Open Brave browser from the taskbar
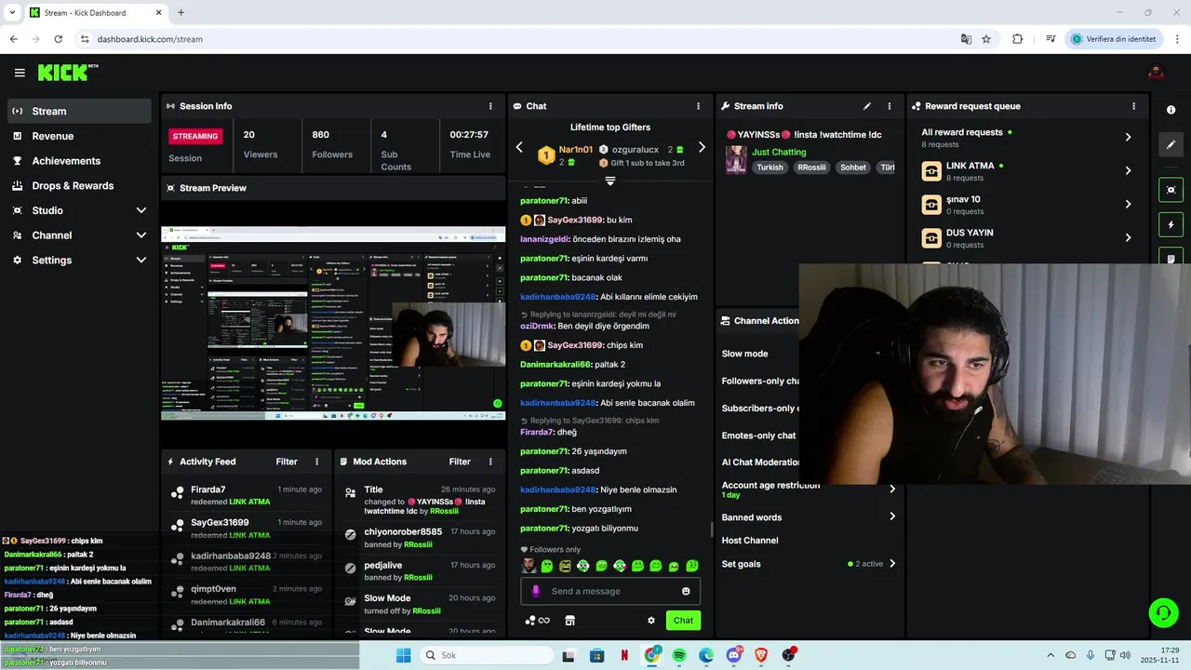 coord(761,655)
